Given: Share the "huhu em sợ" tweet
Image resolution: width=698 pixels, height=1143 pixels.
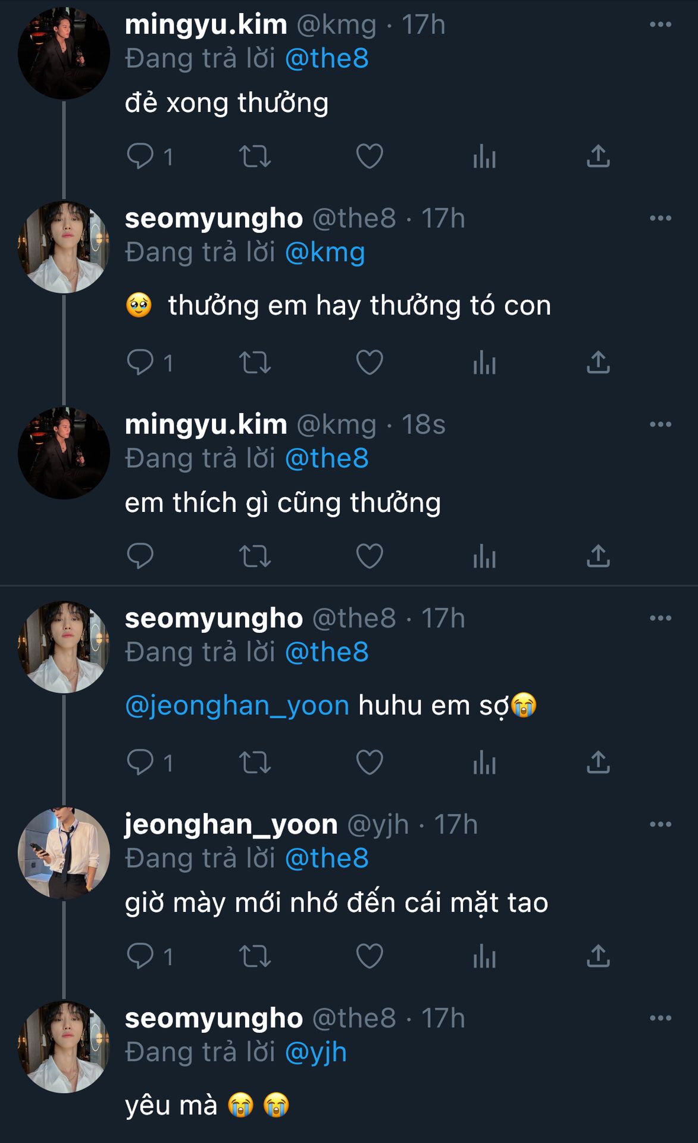Looking at the screenshot, I should click(598, 762).
